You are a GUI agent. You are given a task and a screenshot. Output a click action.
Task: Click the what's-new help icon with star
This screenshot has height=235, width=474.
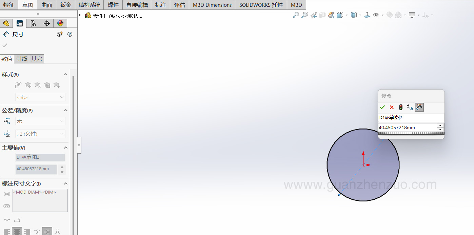pos(60,34)
